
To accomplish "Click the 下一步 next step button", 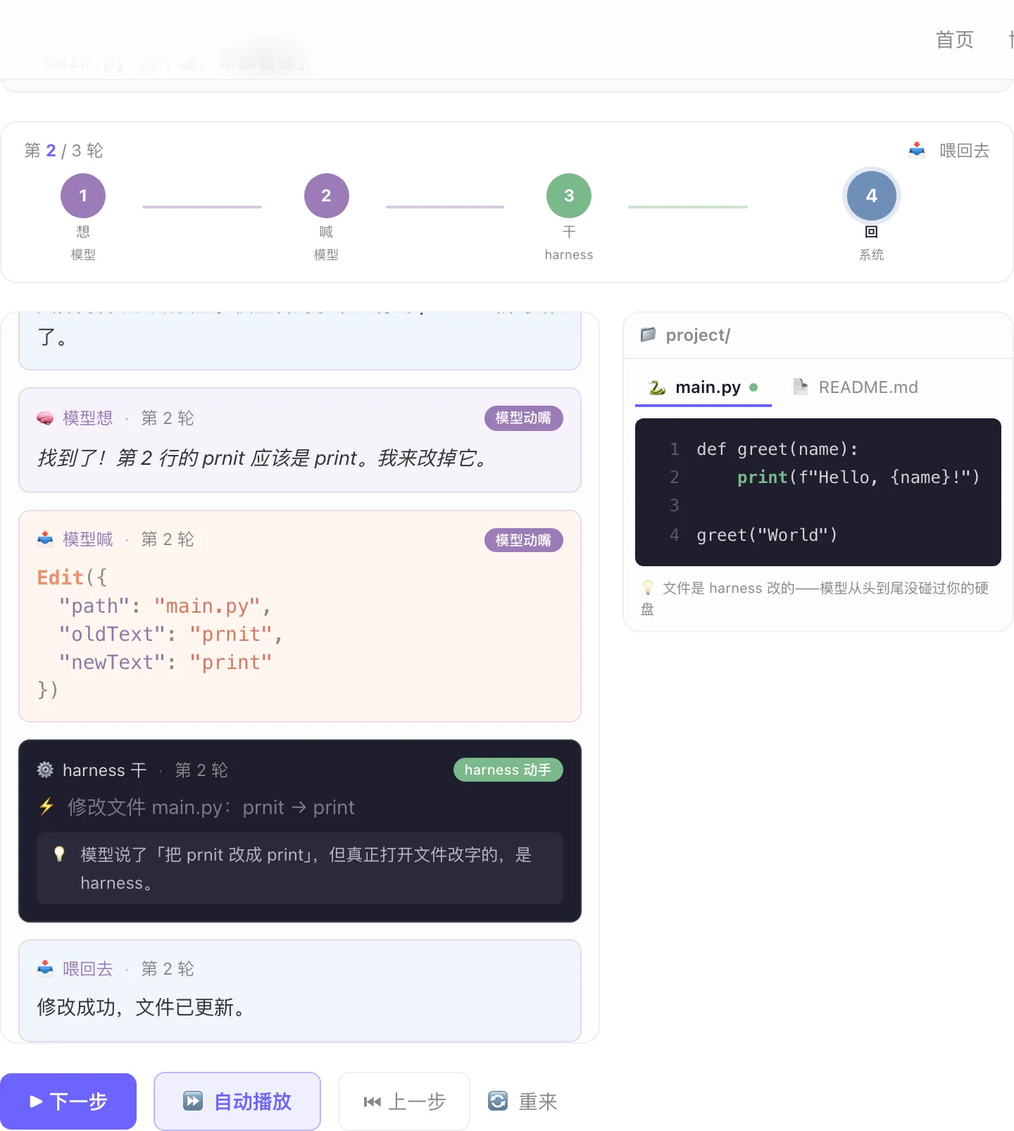I will pos(68,1101).
